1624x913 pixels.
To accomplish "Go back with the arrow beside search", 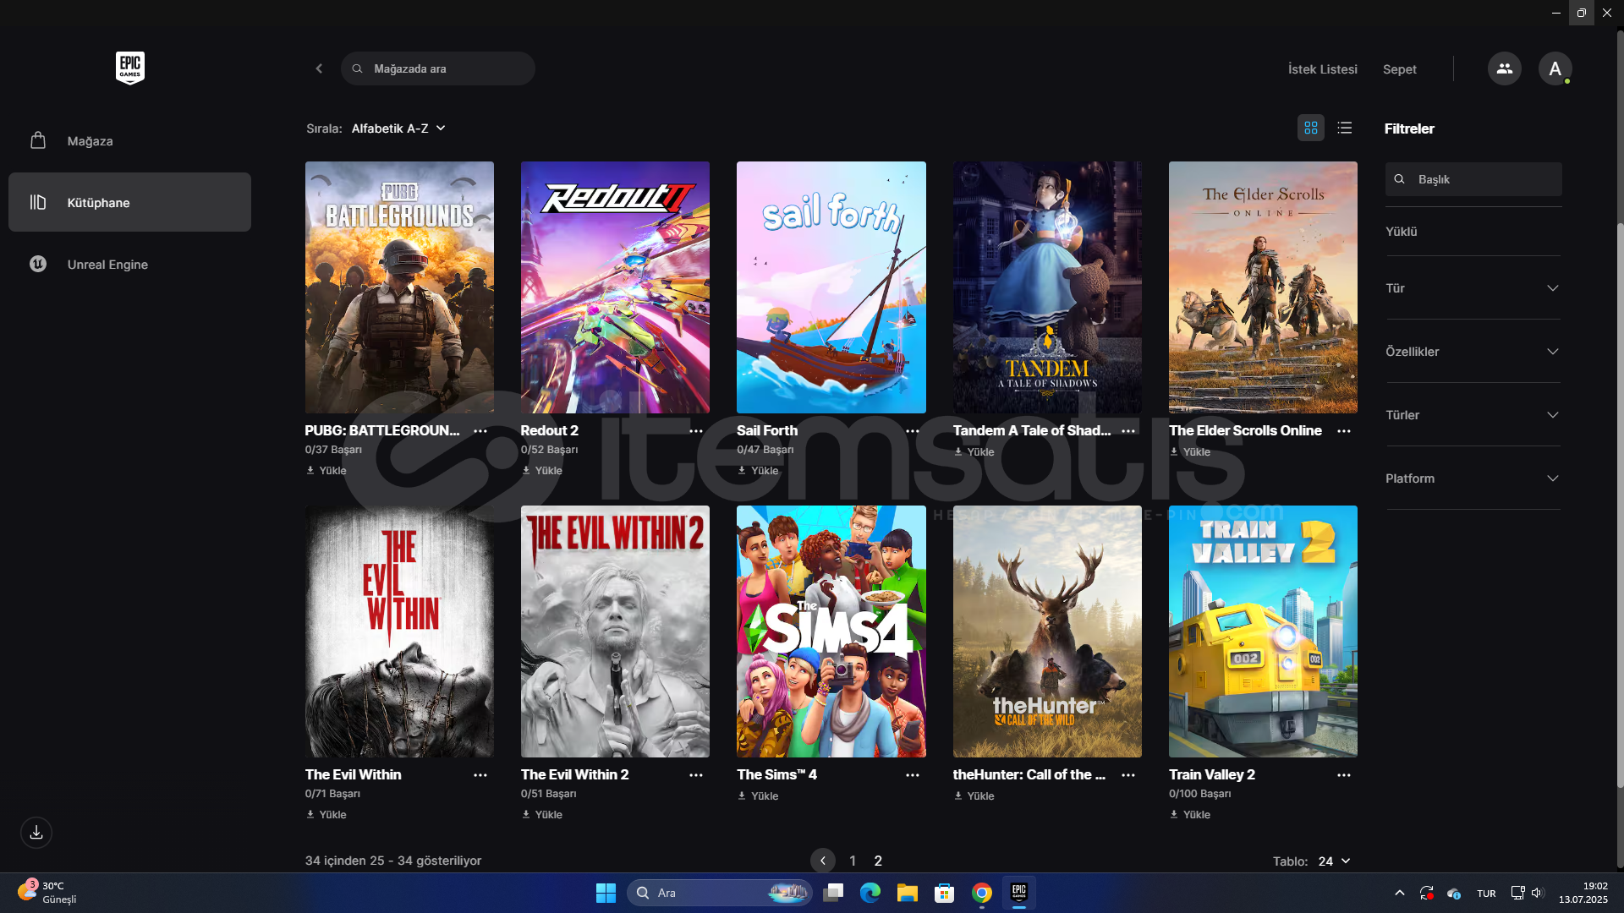I will (x=319, y=68).
